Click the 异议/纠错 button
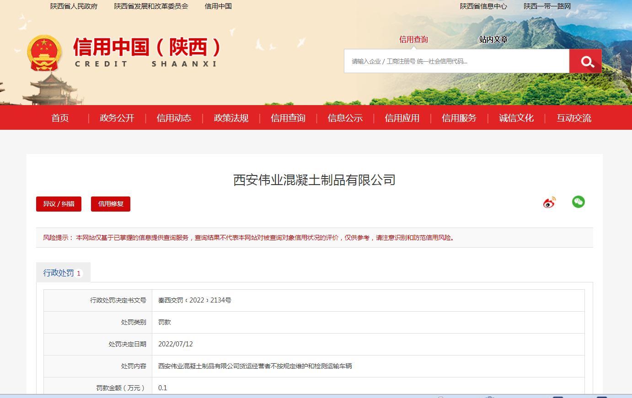The image size is (632, 398). (x=59, y=204)
